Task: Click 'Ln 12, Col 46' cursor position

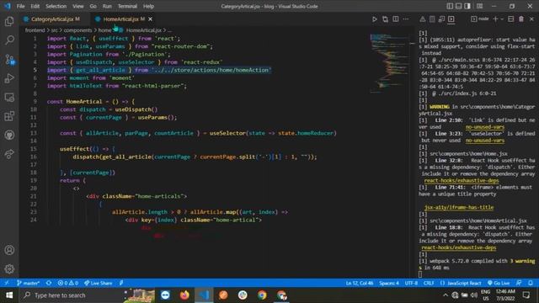Action: click(360, 283)
